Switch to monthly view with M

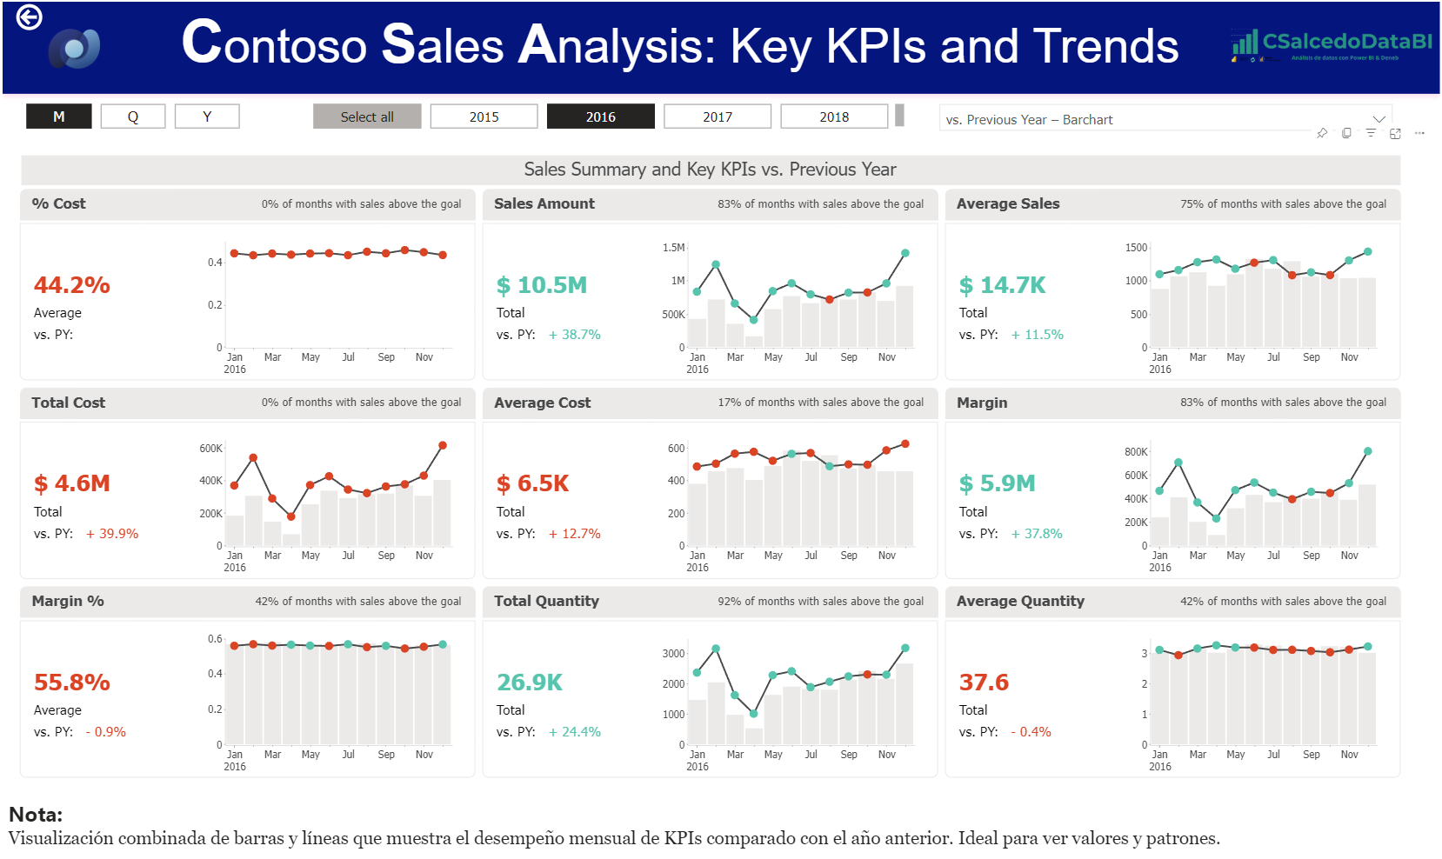click(x=59, y=117)
